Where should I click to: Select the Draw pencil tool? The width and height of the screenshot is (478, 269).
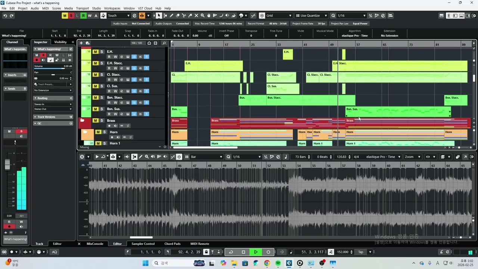click(x=171, y=16)
